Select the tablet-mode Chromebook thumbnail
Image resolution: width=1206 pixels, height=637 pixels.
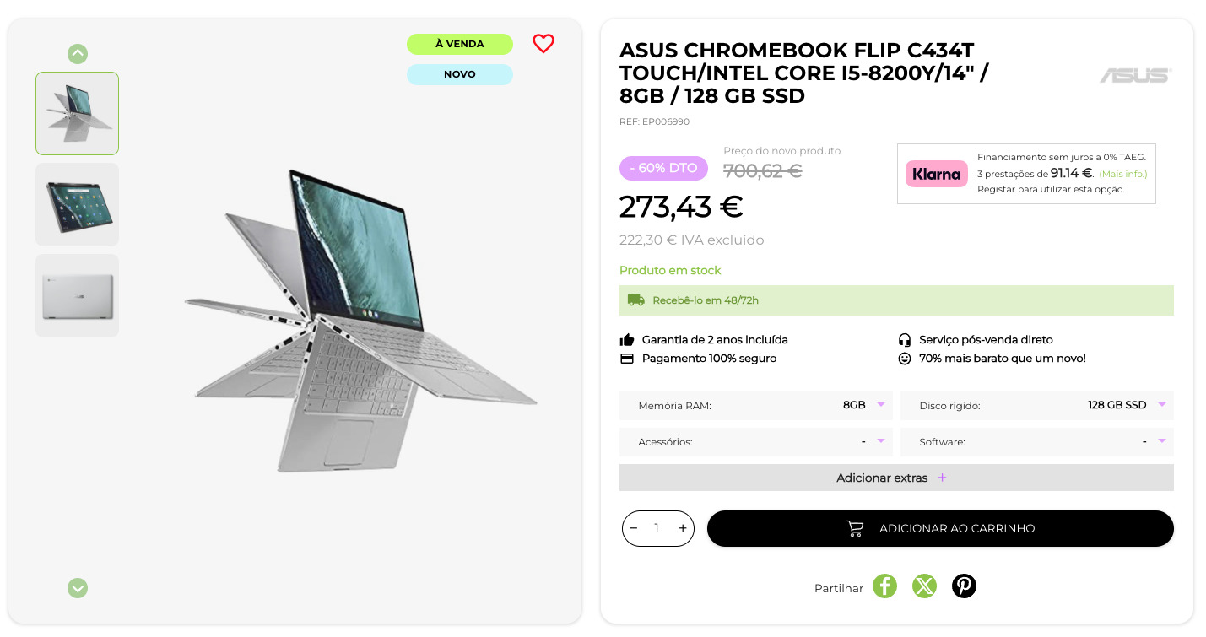(x=77, y=204)
